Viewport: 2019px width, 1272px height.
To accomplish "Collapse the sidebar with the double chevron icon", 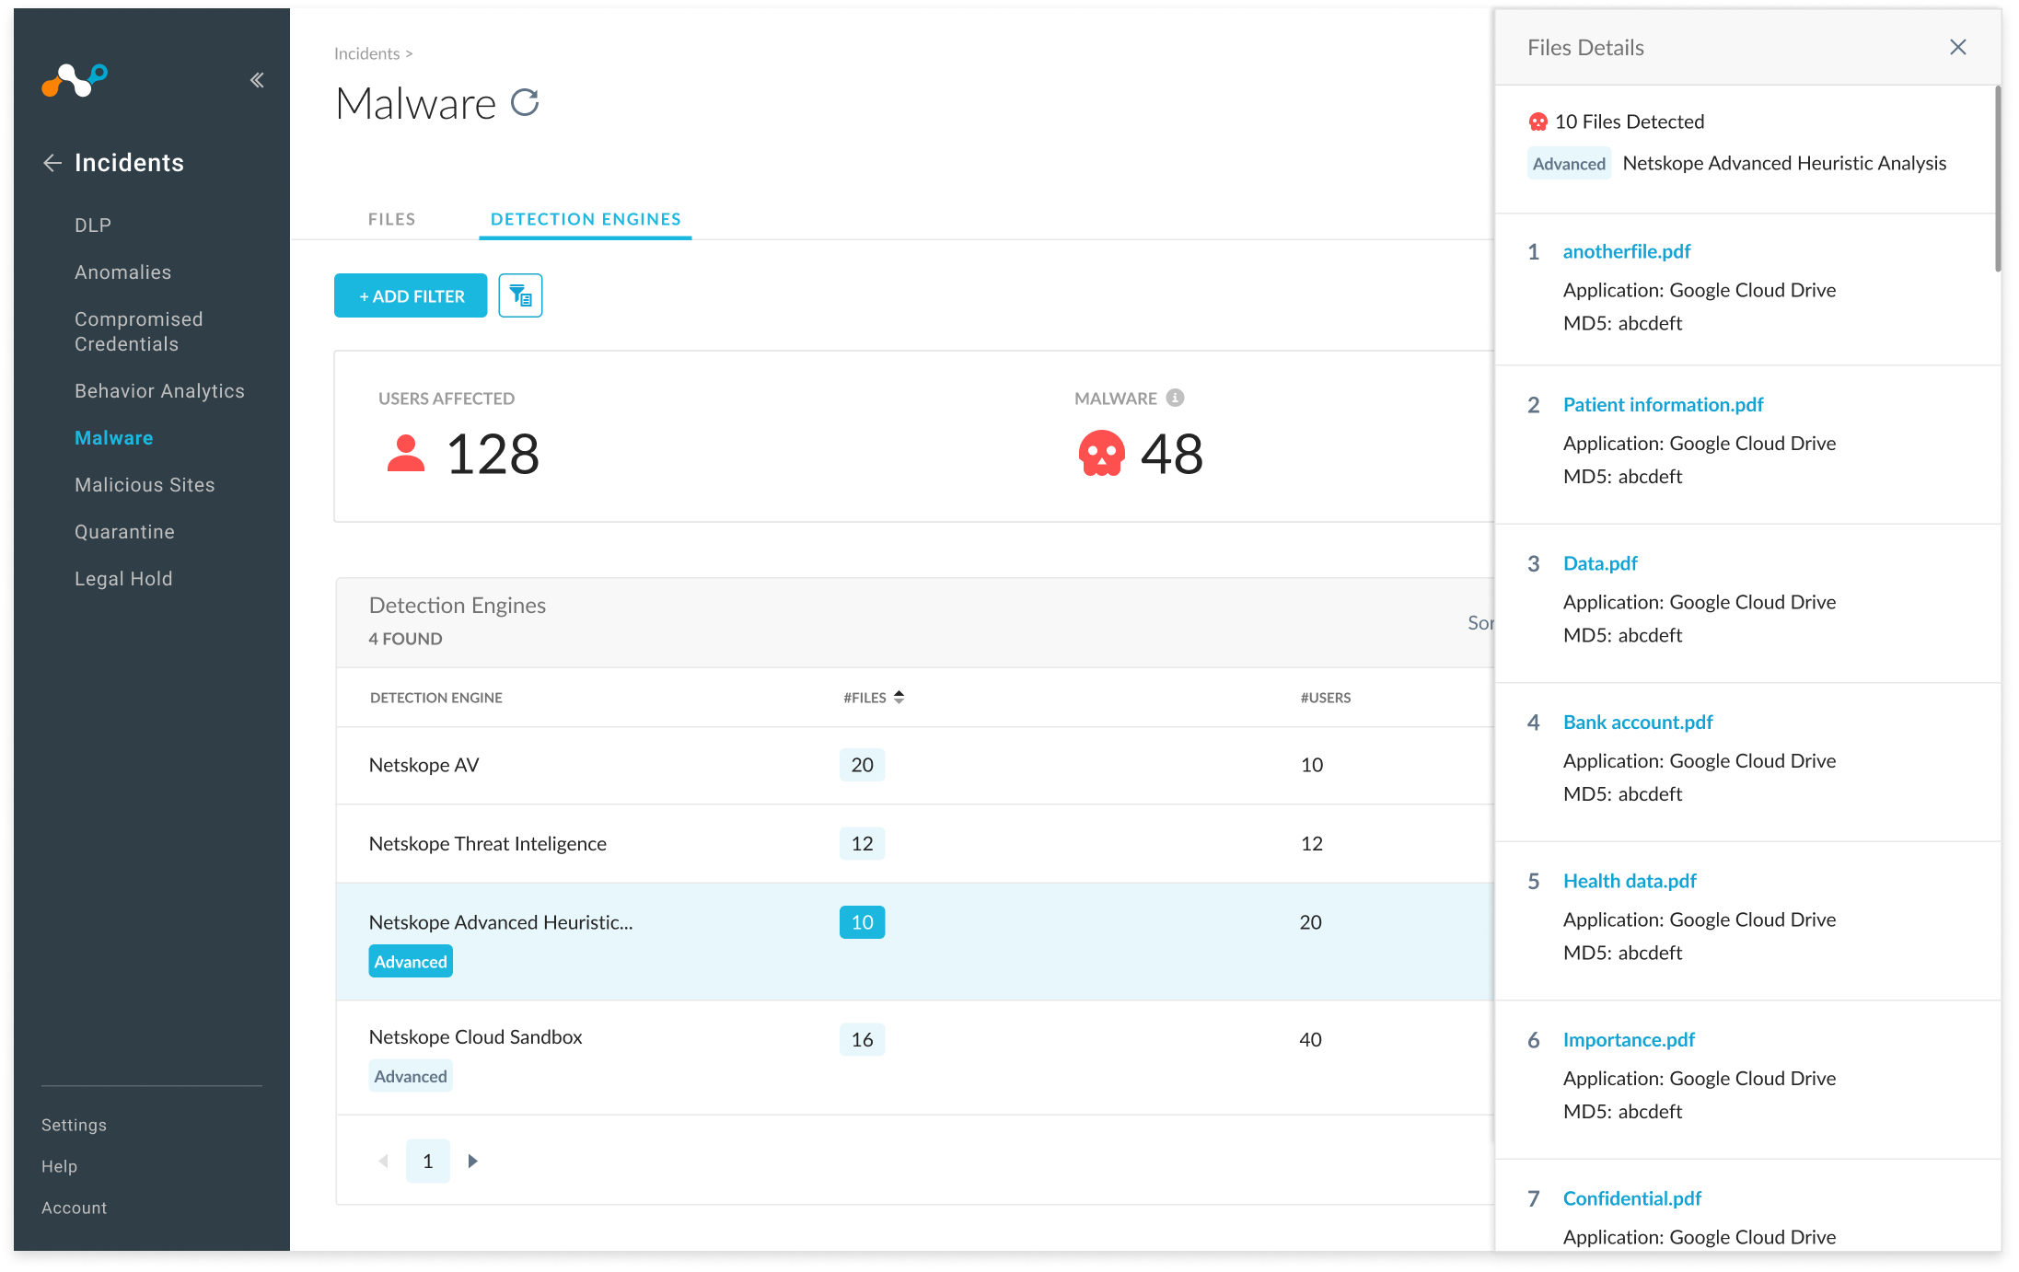I will pyautogui.click(x=257, y=80).
